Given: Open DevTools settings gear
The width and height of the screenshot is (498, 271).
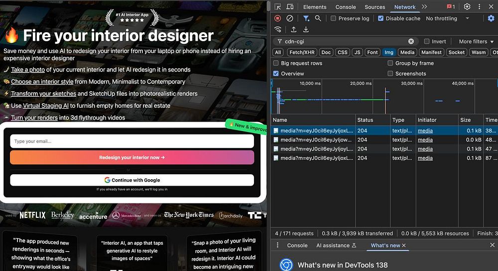Looking at the screenshot, I should click(x=467, y=7).
